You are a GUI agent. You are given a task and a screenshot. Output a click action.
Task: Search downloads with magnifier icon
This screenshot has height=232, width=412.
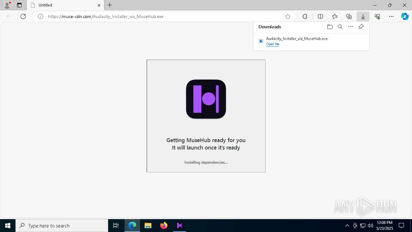[x=340, y=27]
